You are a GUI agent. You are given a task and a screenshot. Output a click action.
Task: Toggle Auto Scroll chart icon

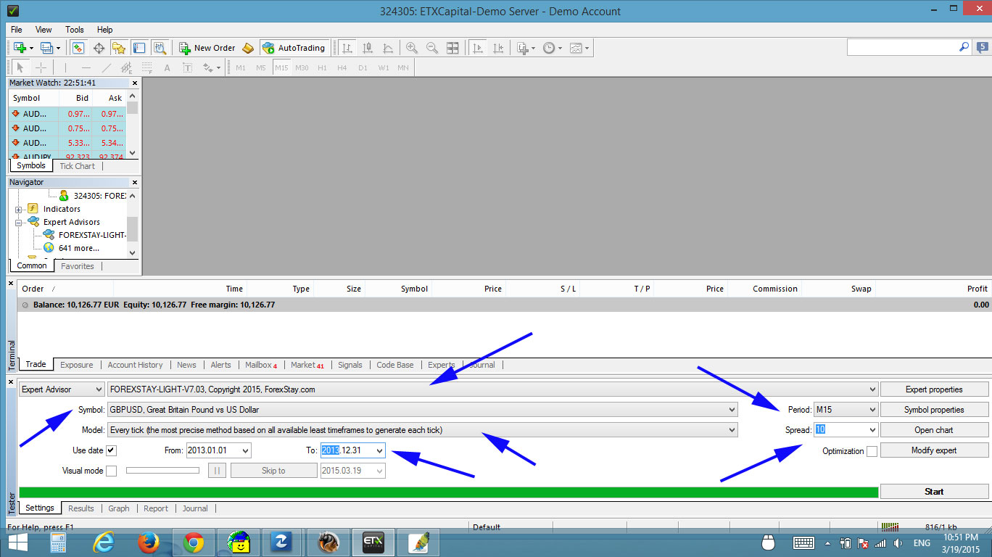478,48
